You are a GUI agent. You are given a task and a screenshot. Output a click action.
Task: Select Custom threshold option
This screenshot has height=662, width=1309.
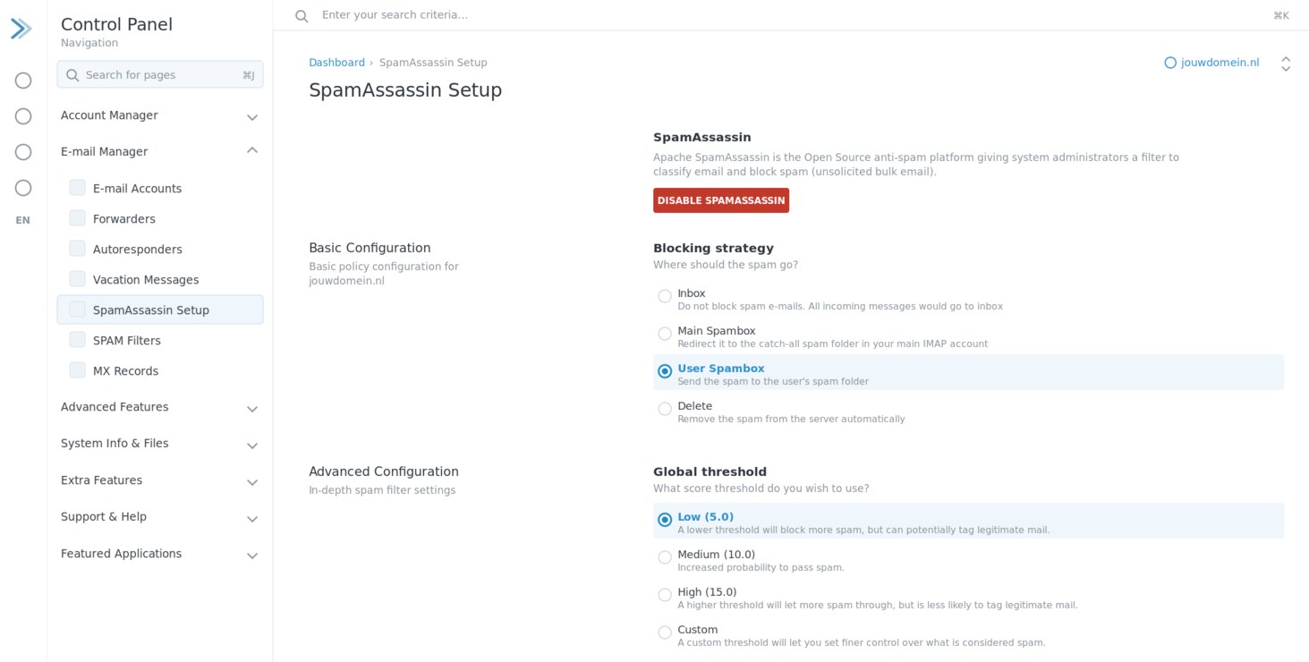pyautogui.click(x=665, y=632)
